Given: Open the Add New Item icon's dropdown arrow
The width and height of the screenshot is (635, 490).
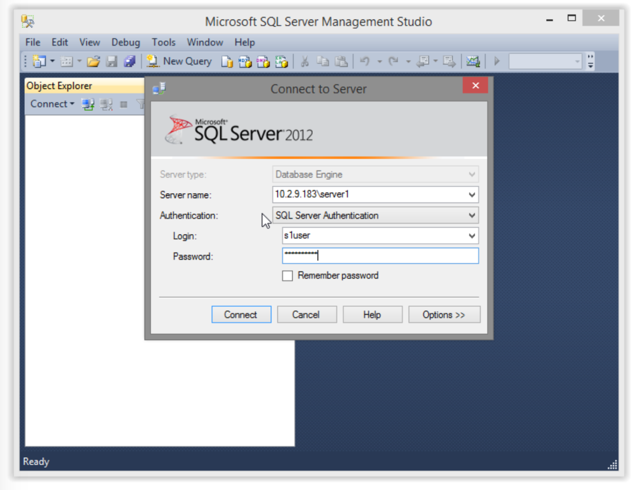Looking at the screenshot, I should pyautogui.click(x=79, y=61).
